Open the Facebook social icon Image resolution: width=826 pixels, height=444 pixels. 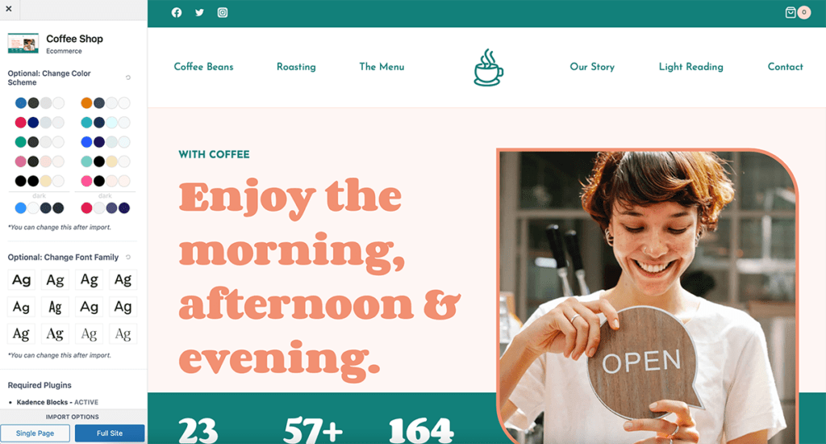177,13
